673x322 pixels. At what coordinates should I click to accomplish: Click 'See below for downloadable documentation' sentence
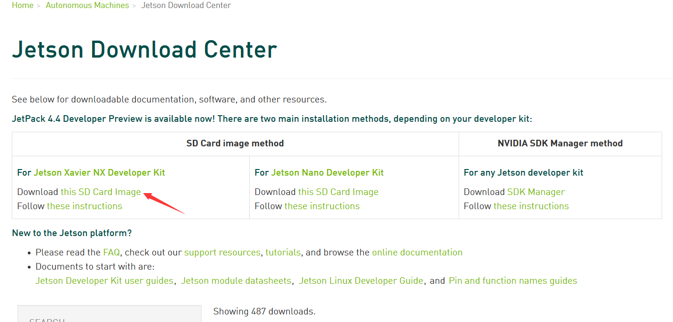(169, 100)
